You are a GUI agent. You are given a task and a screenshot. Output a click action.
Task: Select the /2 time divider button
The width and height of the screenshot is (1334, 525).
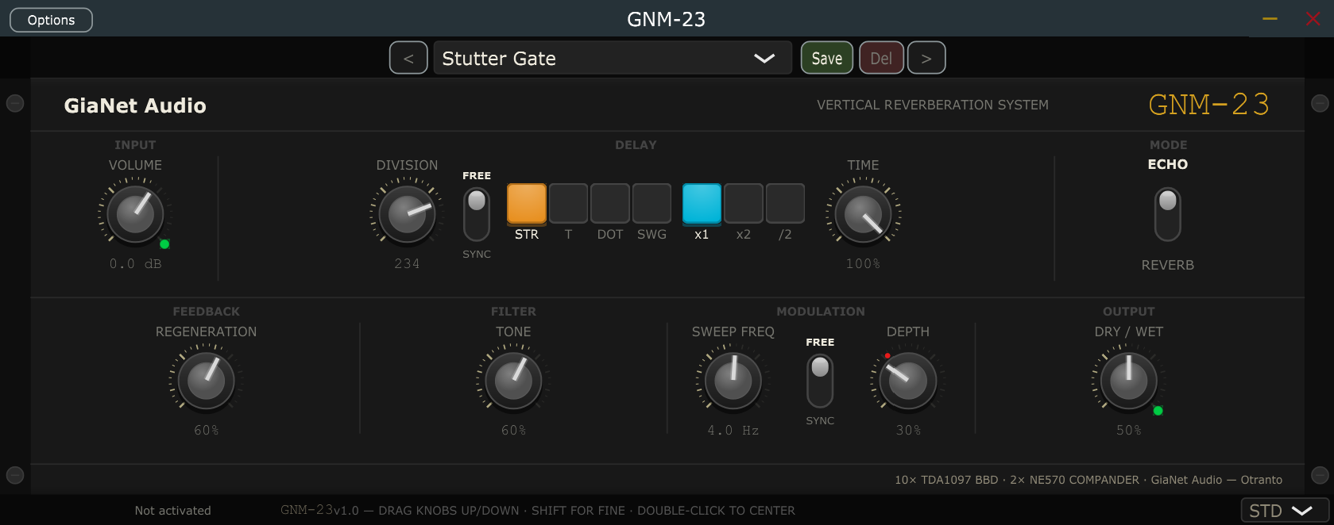click(785, 204)
